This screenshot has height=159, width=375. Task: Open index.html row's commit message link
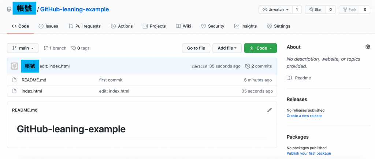(114, 91)
